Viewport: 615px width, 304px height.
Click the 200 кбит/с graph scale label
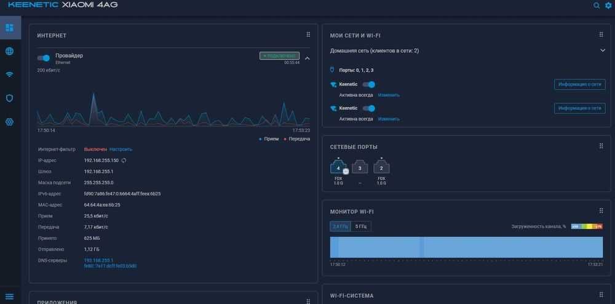coord(49,70)
